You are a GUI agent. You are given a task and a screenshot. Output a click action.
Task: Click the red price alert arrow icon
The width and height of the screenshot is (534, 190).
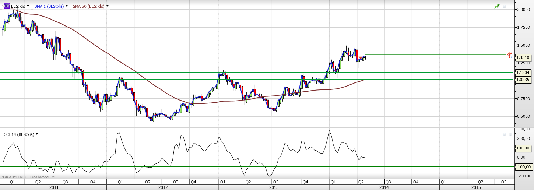click(509, 55)
